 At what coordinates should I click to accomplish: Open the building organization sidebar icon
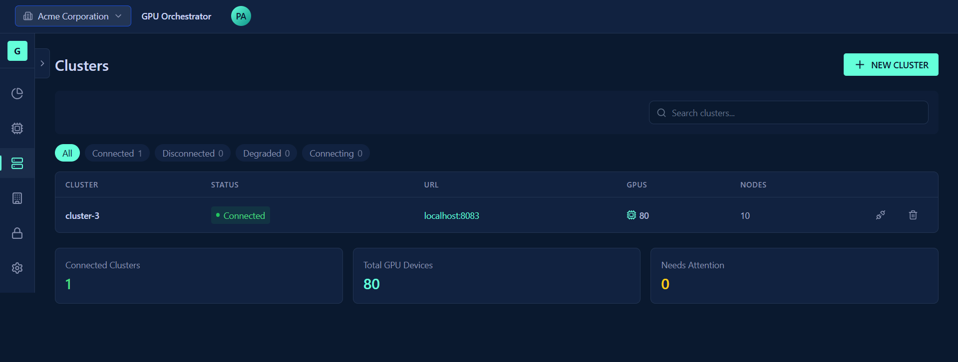pos(17,198)
